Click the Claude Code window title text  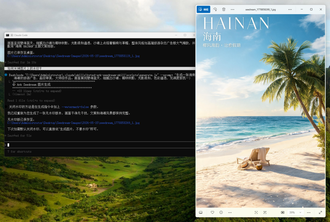(x=20, y=35)
